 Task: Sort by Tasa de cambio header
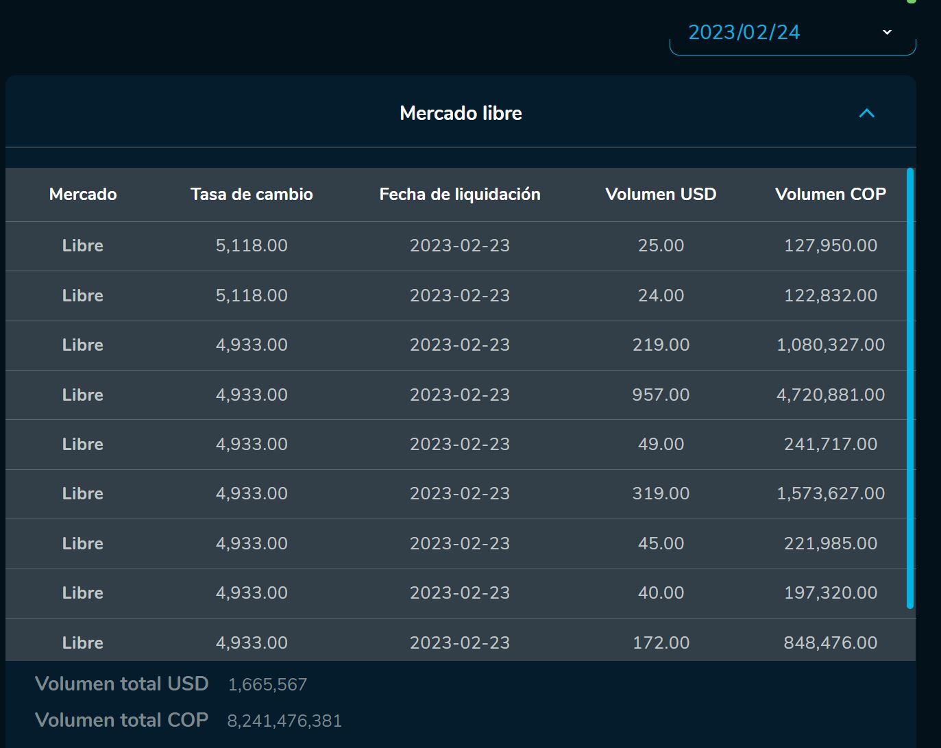click(x=252, y=195)
